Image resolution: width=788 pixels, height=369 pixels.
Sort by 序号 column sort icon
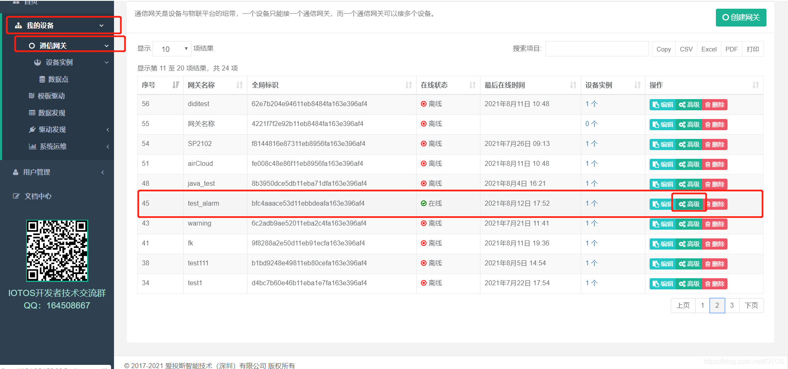click(x=176, y=85)
